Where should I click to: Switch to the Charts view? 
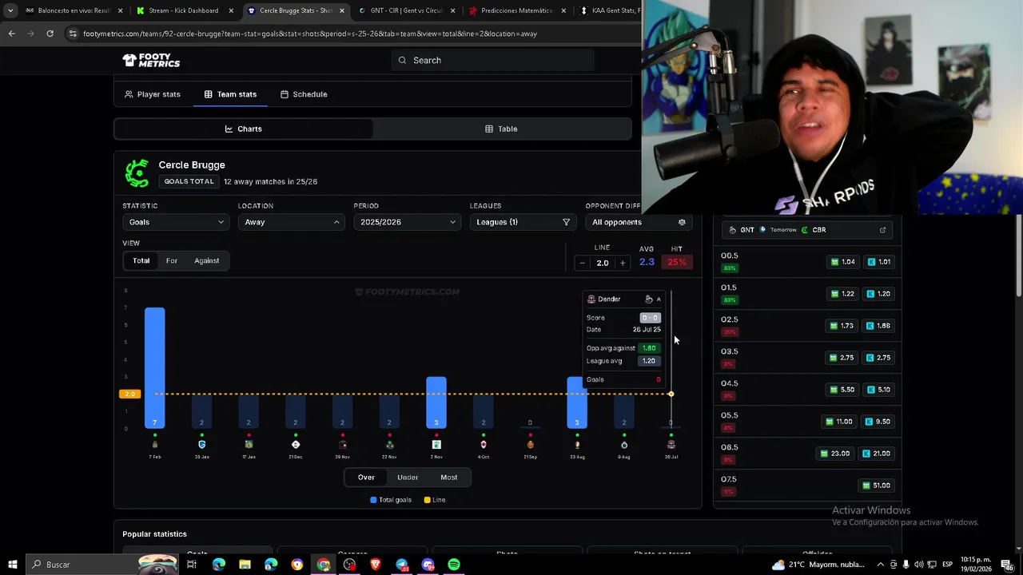[244, 129]
